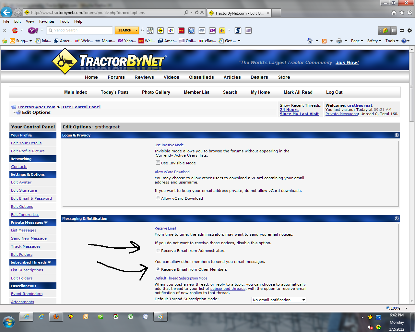Click the Edit Signature link

point(24,190)
